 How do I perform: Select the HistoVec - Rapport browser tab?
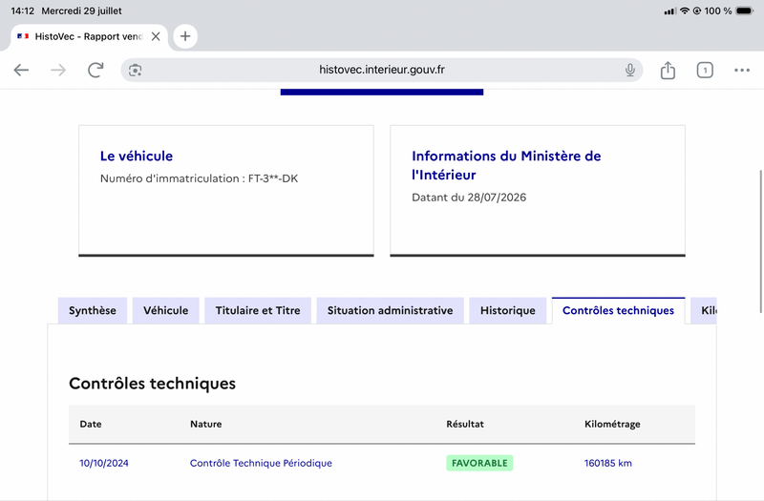click(x=89, y=36)
